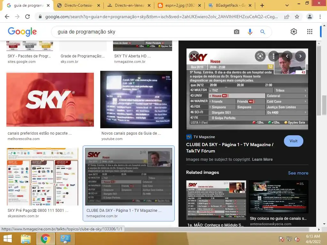Search by image using camera icon
Viewport: 327px width, 245px height.
click(x=237, y=32)
